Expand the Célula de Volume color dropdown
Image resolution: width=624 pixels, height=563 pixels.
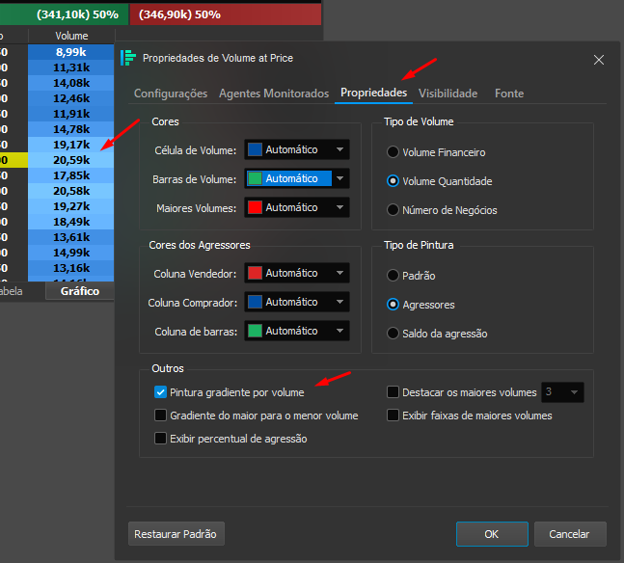[x=339, y=149]
